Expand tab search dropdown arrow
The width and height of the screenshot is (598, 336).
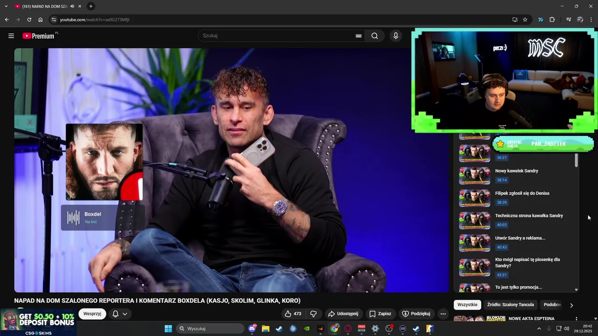point(6,7)
